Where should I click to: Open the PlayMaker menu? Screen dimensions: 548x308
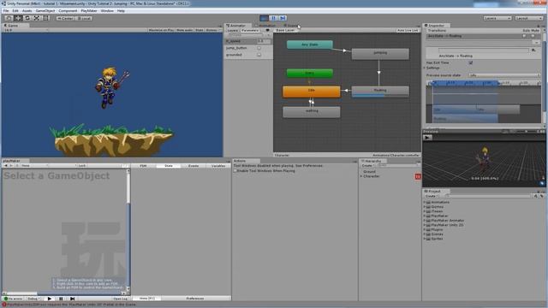[89, 11]
